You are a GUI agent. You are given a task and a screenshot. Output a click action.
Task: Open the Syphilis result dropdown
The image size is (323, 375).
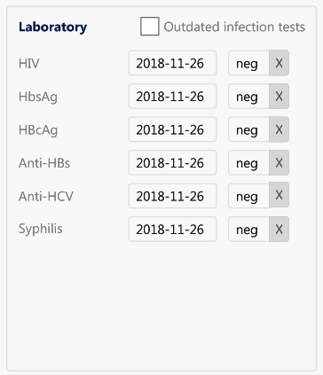(248, 230)
